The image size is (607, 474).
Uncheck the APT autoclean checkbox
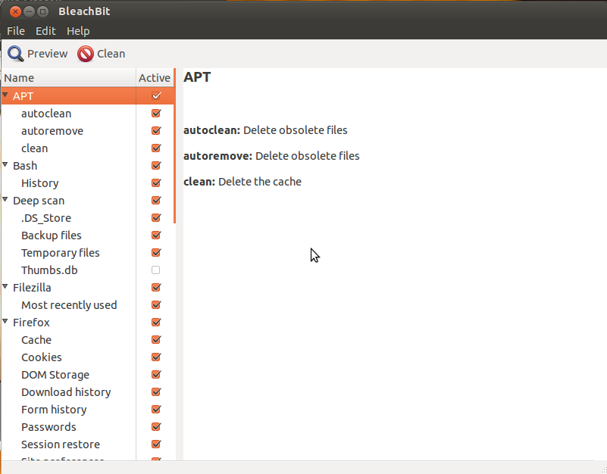coord(155,113)
